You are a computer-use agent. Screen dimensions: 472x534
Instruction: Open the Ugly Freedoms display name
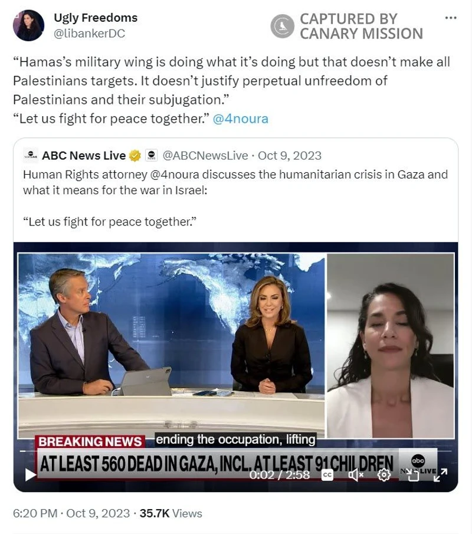click(x=96, y=18)
